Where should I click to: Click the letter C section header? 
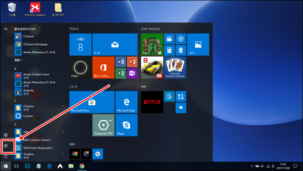tap(15, 101)
